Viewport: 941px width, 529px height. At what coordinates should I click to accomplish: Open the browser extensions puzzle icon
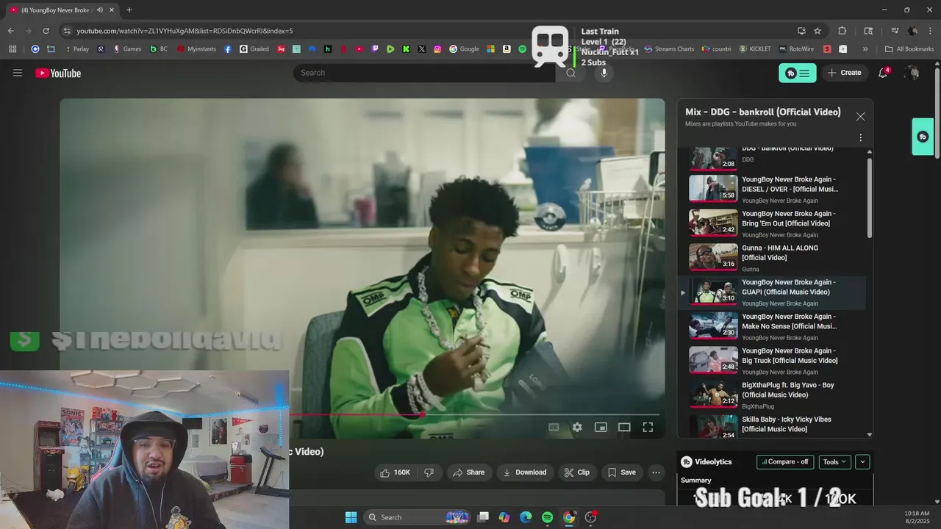(842, 31)
